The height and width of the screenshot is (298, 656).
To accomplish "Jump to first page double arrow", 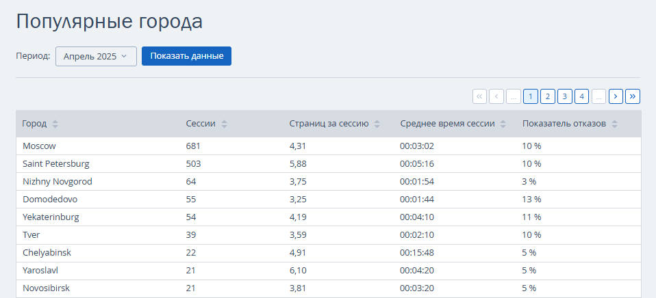I will [x=480, y=96].
